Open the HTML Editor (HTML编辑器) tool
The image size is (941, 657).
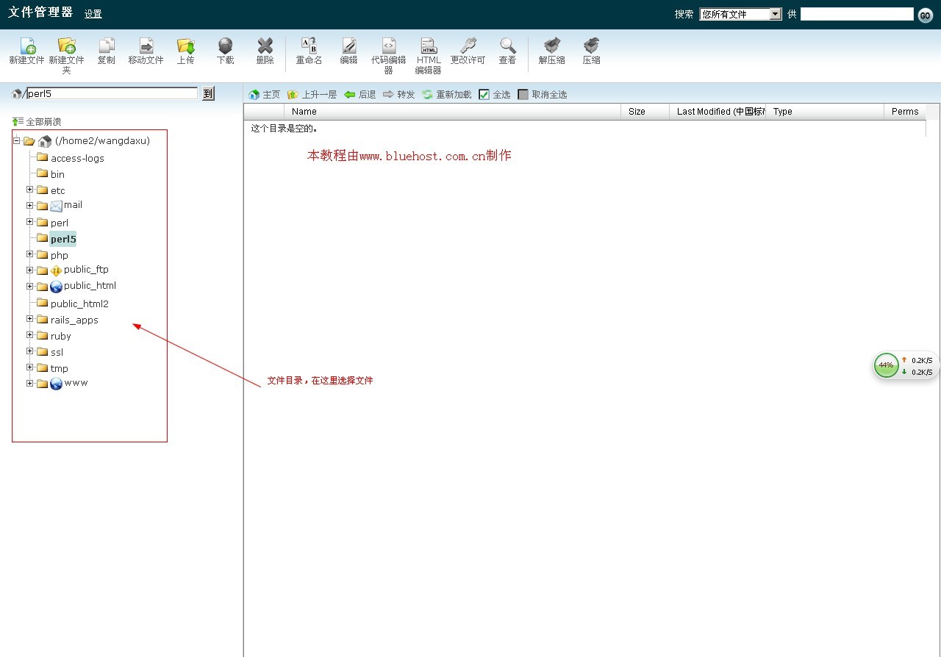click(x=428, y=47)
